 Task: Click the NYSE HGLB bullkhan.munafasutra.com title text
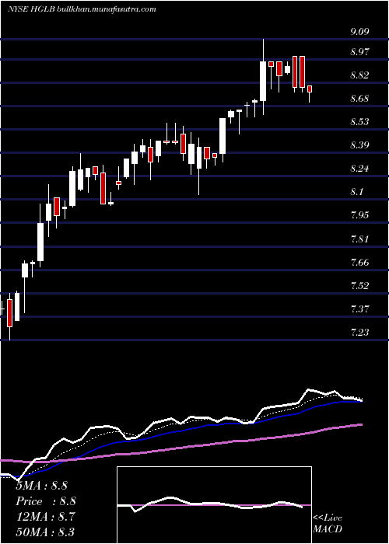click(x=82, y=9)
